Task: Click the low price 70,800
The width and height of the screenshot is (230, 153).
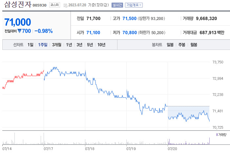Action: [x=130, y=33]
